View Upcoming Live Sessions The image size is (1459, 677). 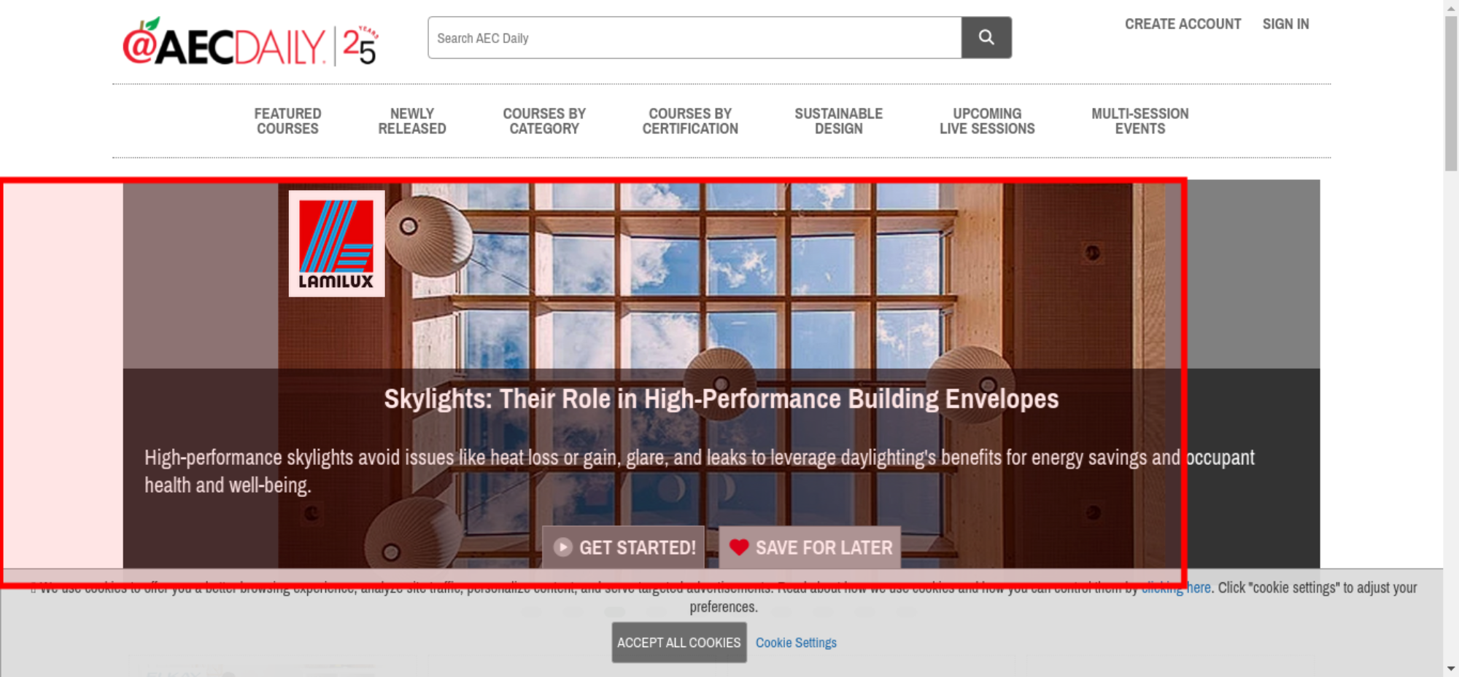pos(987,121)
